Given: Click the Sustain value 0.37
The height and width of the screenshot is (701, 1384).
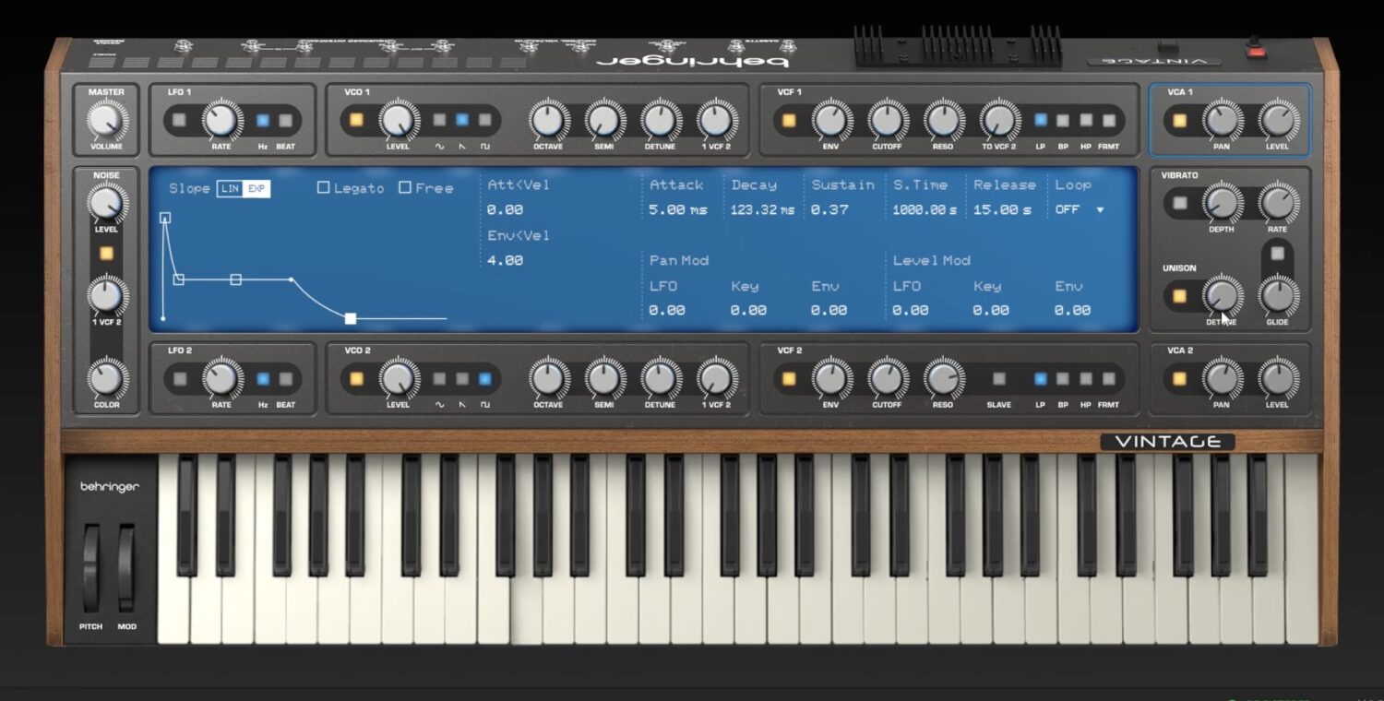Looking at the screenshot, I should click(x=829, y=209).
